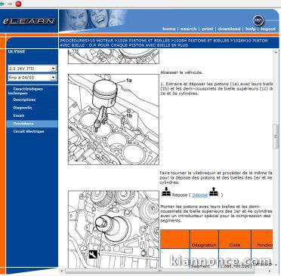Screen dimensions: 281x276
Task: Click the green back arrow icon
Action: click(x=2, y=4)
